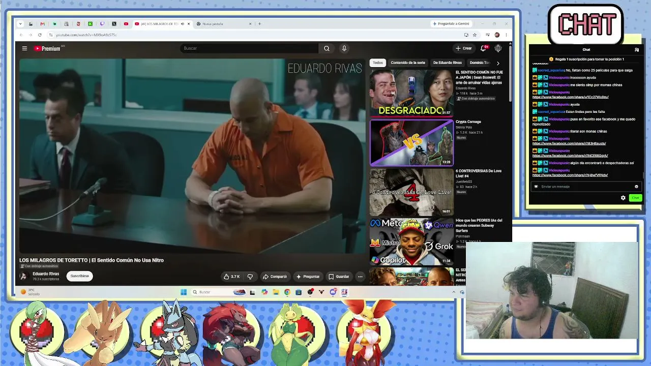651x366 pixels.
Task: Open Windows Start menu
Action: pyautogui.click(x=183, y=292)
